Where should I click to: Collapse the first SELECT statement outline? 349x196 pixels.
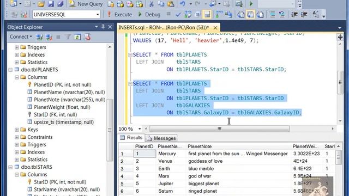(130, 54)
